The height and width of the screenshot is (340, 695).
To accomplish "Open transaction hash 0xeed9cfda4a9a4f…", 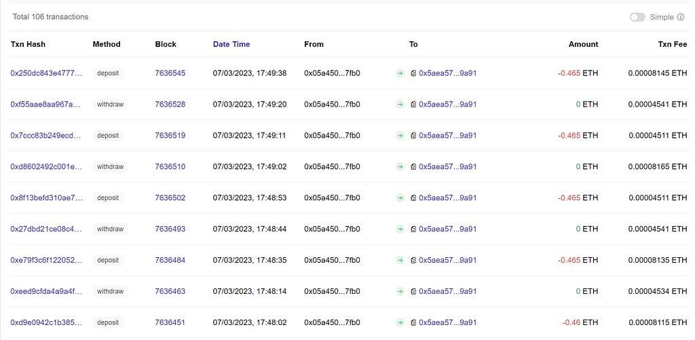I will (x=46, y=292).
